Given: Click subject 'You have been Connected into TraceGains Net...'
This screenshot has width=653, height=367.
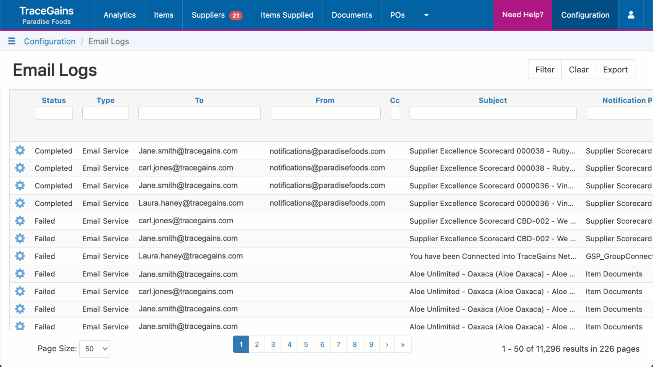Looking at the screenshot, I should [x=493, y=256].
